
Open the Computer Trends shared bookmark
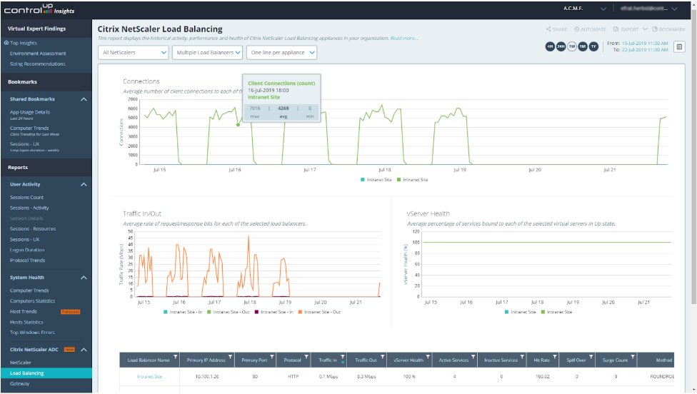tap(29, 128)
